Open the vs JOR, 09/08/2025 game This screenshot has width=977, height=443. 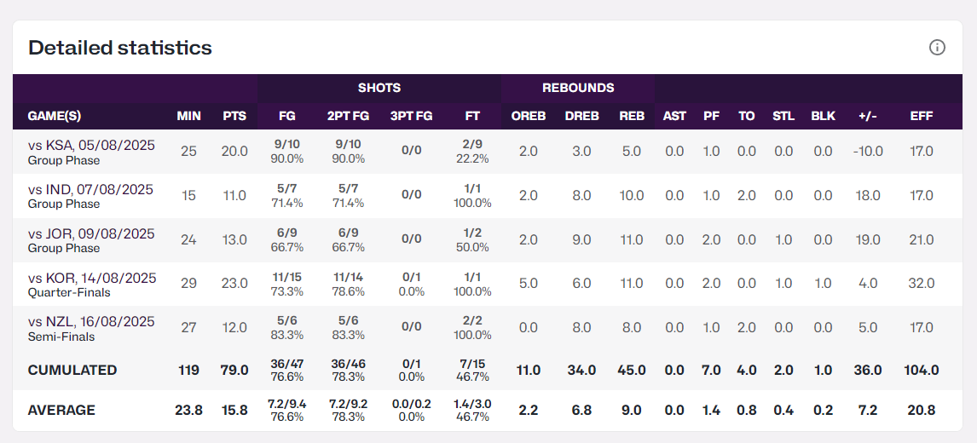click(x=91, y=234)
